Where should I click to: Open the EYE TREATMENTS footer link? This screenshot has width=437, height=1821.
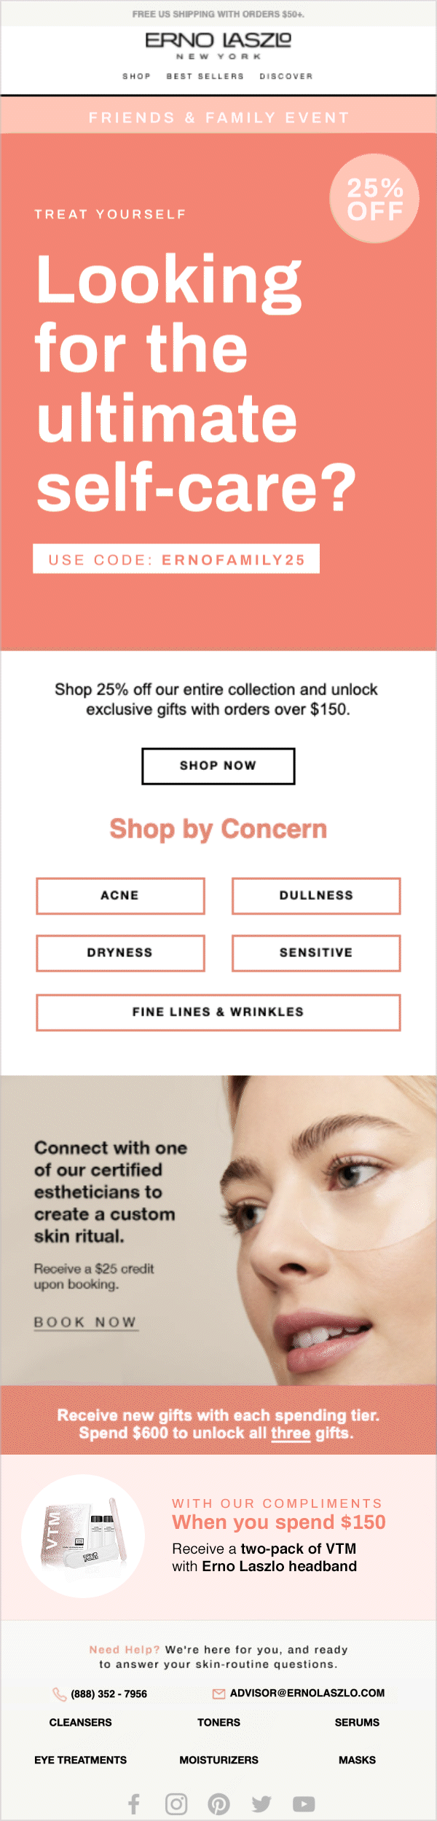tap(80, 1760)
